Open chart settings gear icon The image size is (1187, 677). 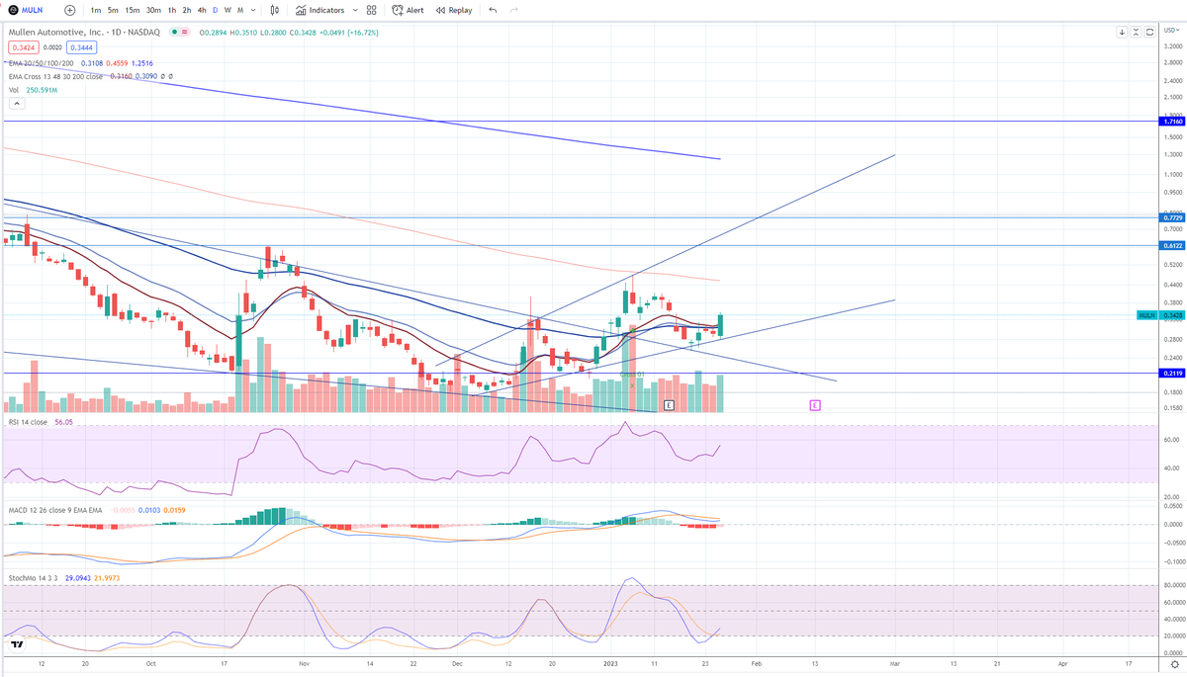1174,666
